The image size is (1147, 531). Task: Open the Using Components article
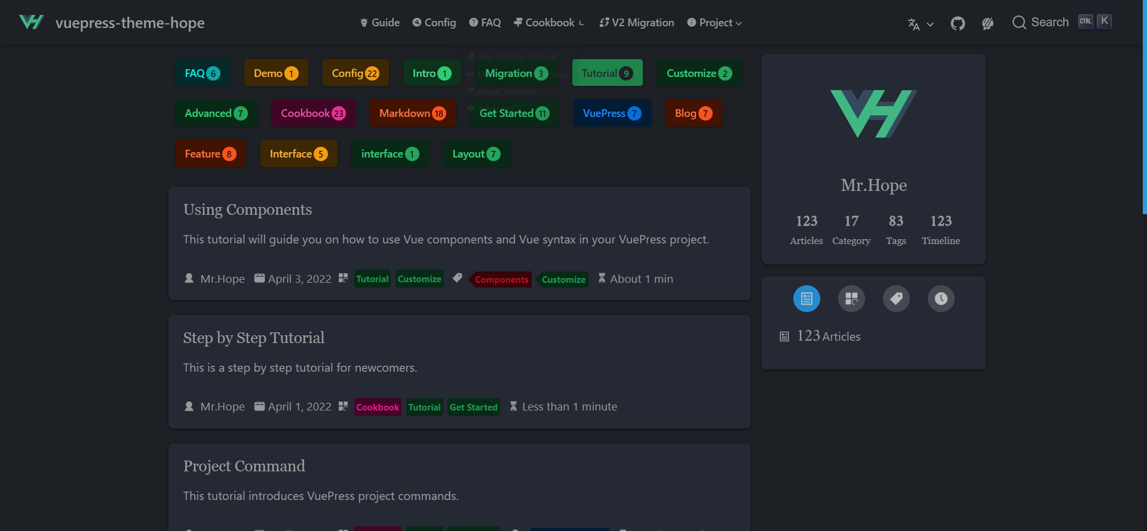pyautogui.click(x=247, y=210)
